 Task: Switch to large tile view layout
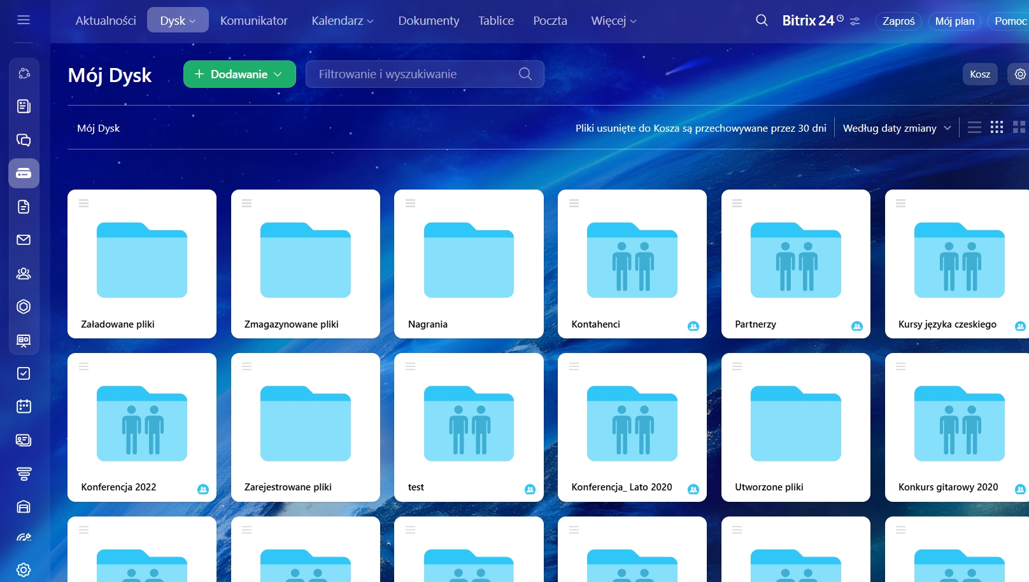[x=1019, y=127]
